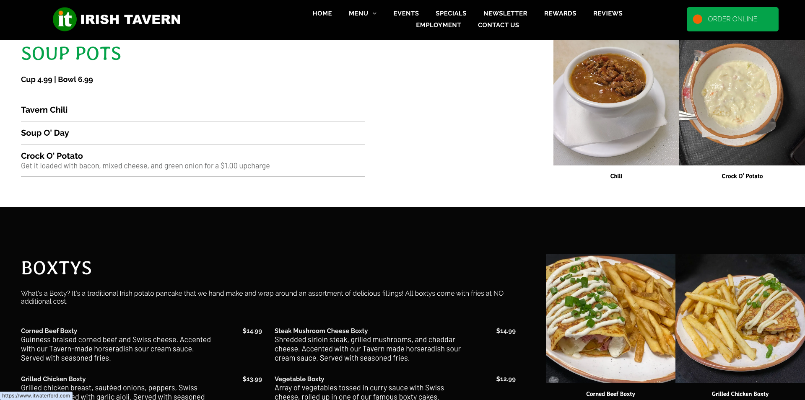
Task: Go to the Employment page
Action: [438, 25]
